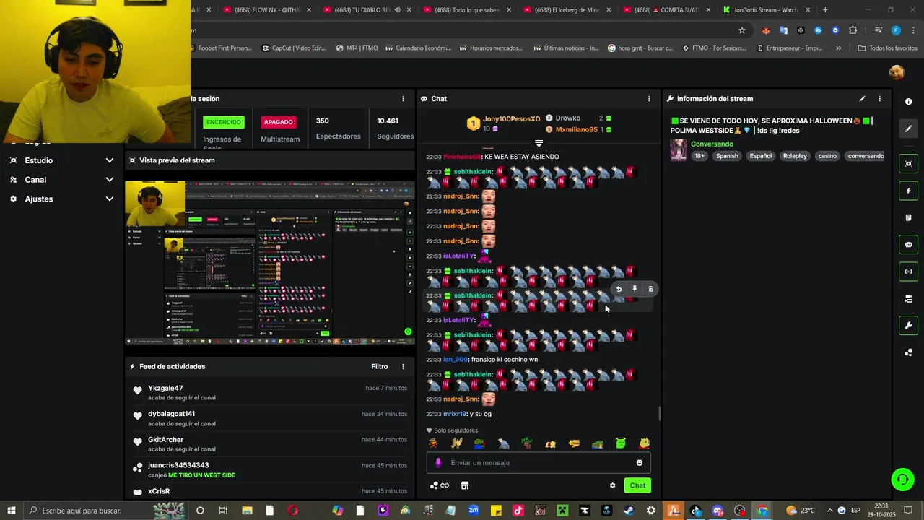Open the chat bubble icon in right sidebar

pyautogui.click(x=908, y=245)
